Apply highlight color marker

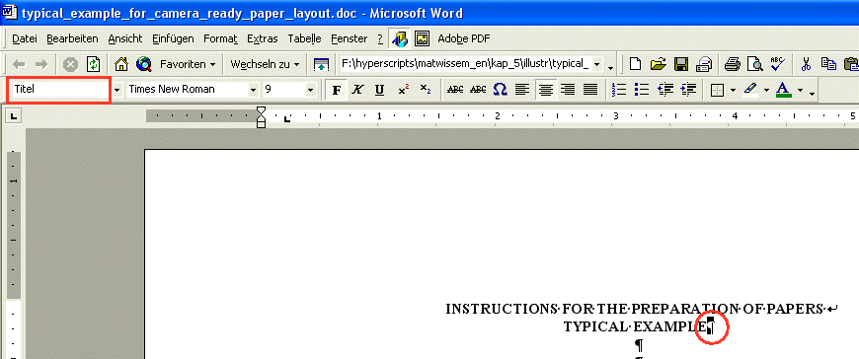(750, 90)
